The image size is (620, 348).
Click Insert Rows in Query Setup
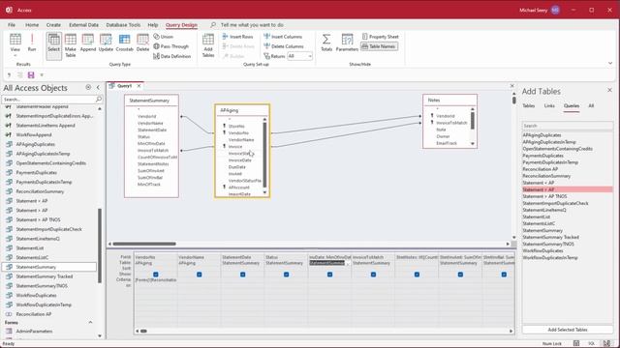coord(237,37)
